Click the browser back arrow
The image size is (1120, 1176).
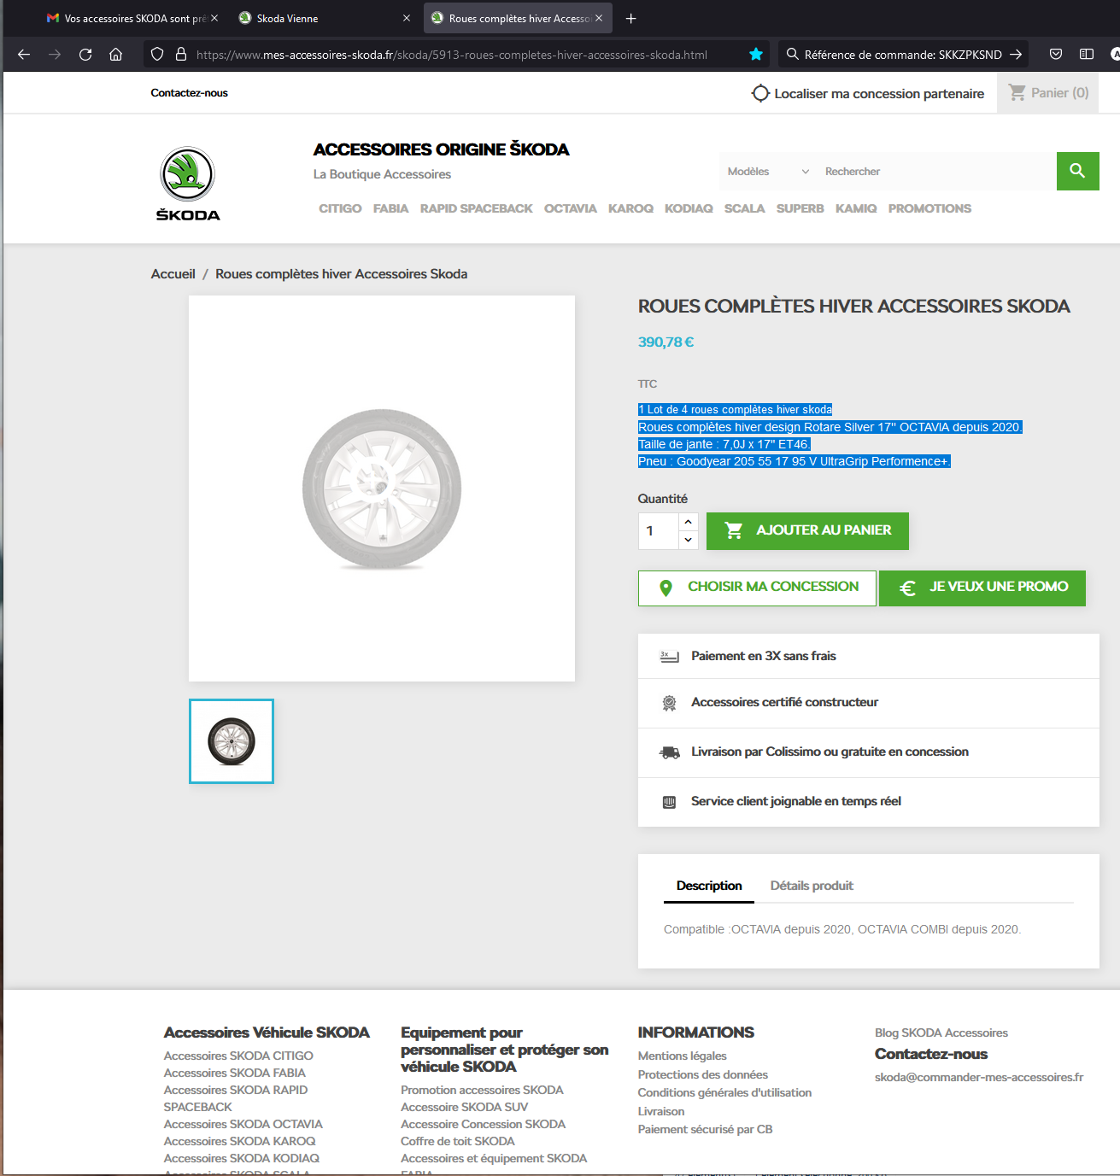click(x=24, y=55)
